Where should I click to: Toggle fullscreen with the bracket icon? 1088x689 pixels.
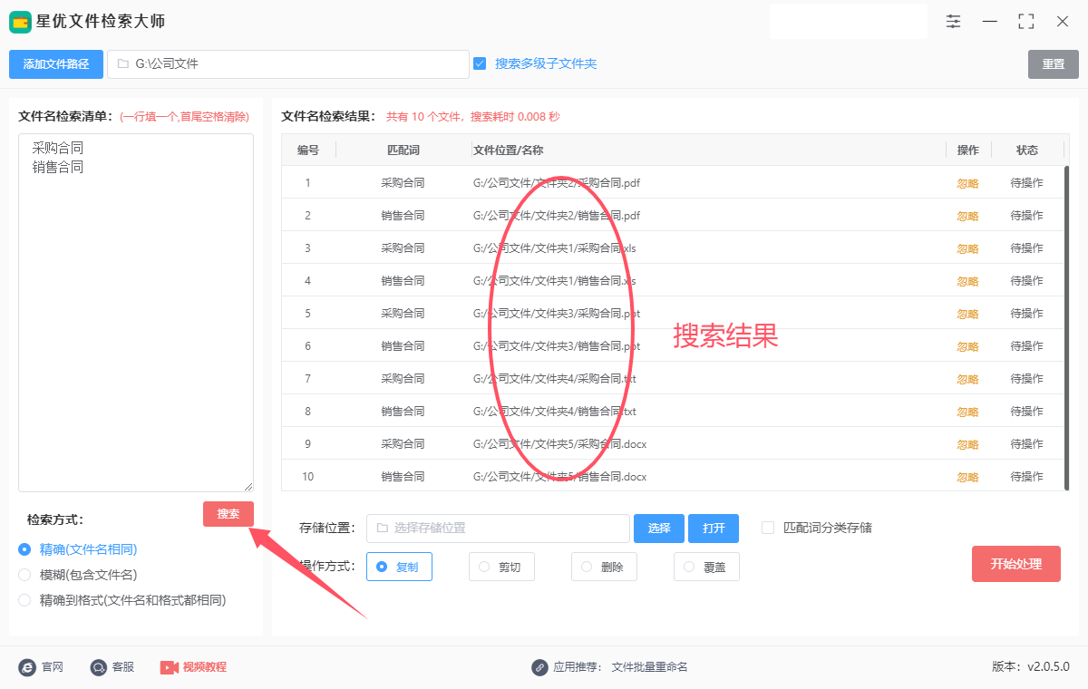[x=1026, y=21]
